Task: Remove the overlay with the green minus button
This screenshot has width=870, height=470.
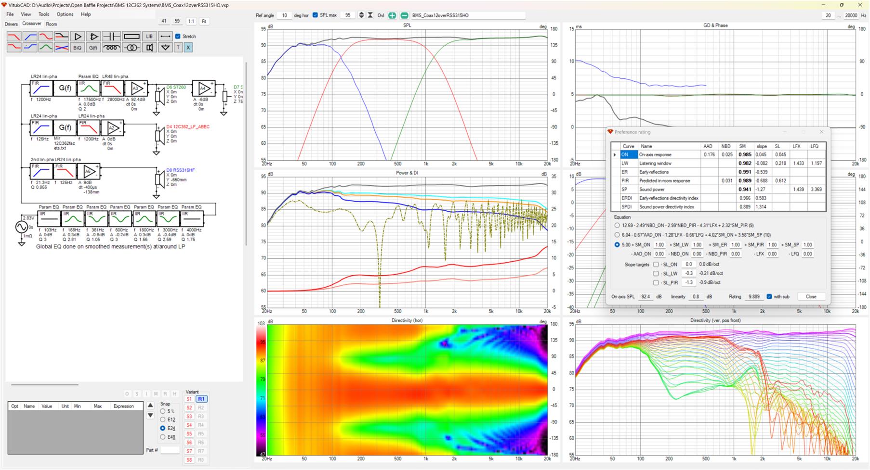Action: 404,15
